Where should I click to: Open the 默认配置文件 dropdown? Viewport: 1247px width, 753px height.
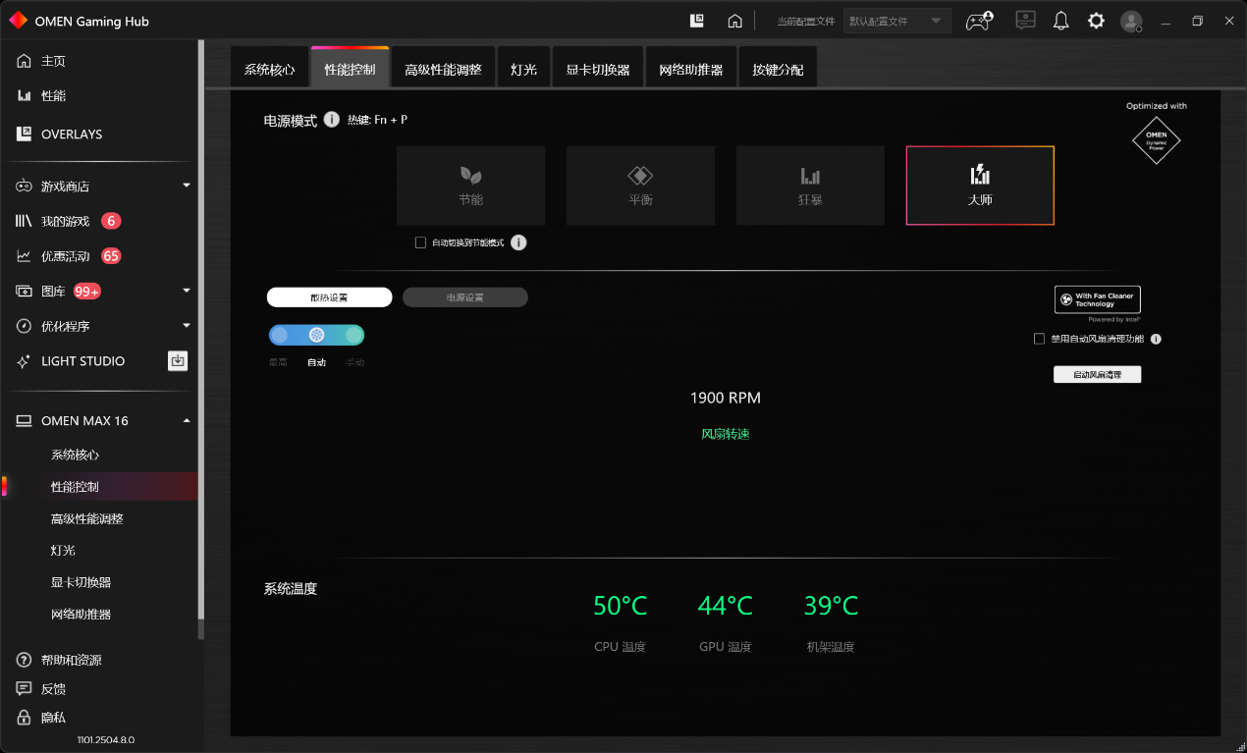tap(895, 20)
